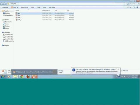140x105 pixels.
Task: Sort by the Name column header
Action: [17, 10]
